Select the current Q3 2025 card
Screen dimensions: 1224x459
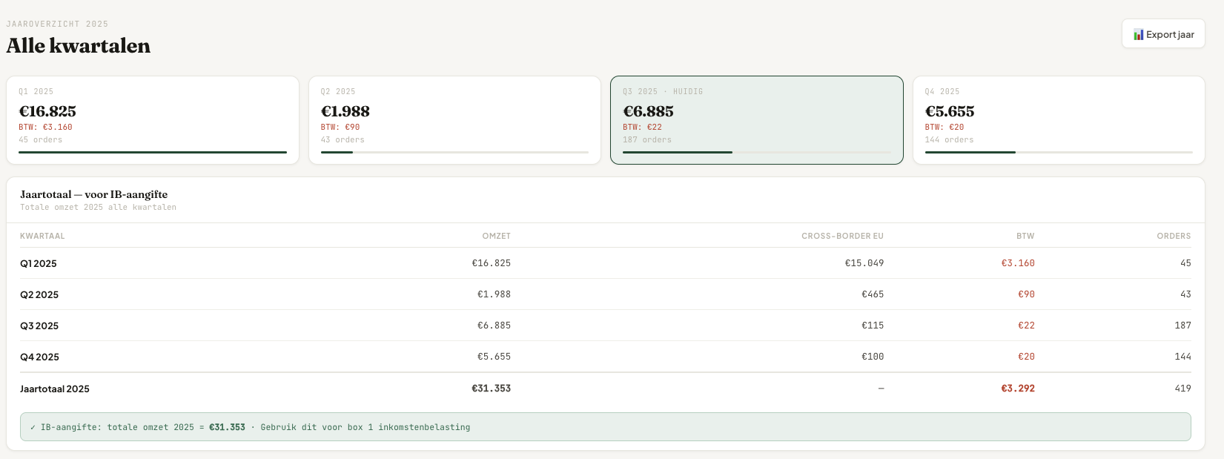[756, 119]
